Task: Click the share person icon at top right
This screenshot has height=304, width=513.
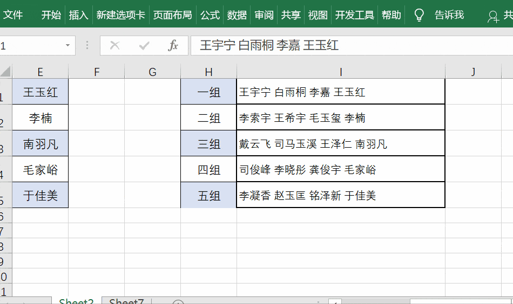Action: point(492,16)
